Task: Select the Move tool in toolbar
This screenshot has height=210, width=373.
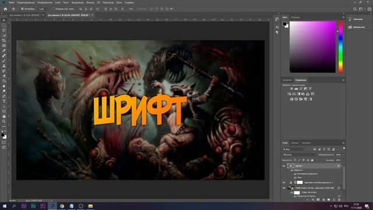Action: [x=4, y=20]
